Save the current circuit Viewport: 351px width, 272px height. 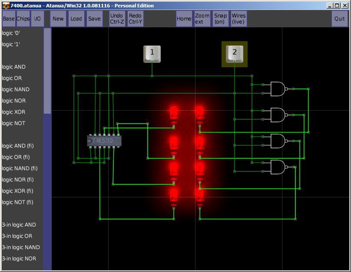coord(94,19)
